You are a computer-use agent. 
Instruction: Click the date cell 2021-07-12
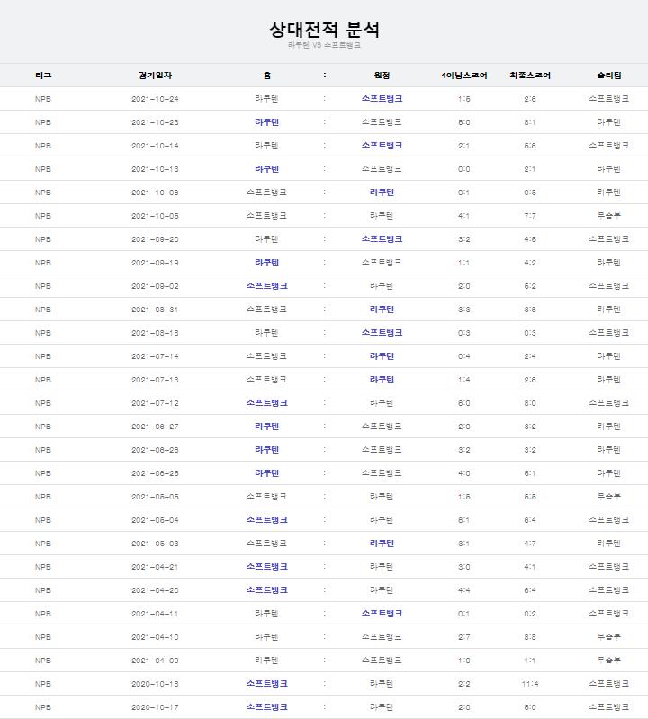point(155,403)
